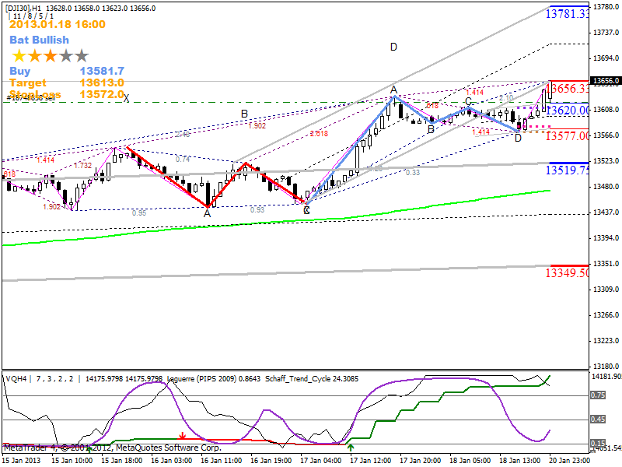Viewport: 622px width, 467px height.
Task: Click green up arrow near 17 Jan 12:00
Action: (351, 448)
